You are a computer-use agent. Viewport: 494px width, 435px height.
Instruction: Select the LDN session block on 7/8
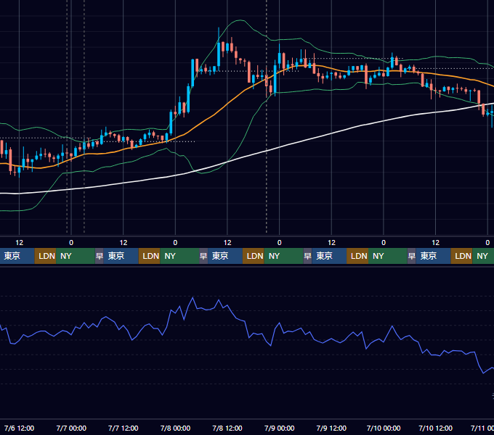point(254,256)
